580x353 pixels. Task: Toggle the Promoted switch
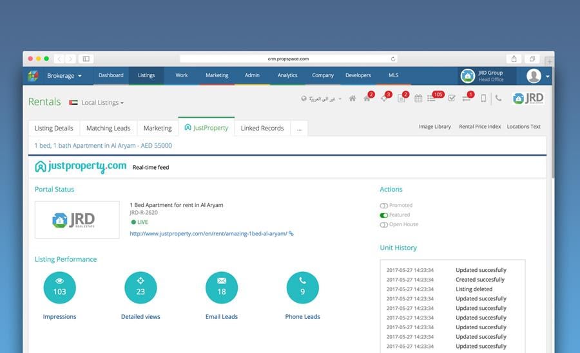click(383, 205)
